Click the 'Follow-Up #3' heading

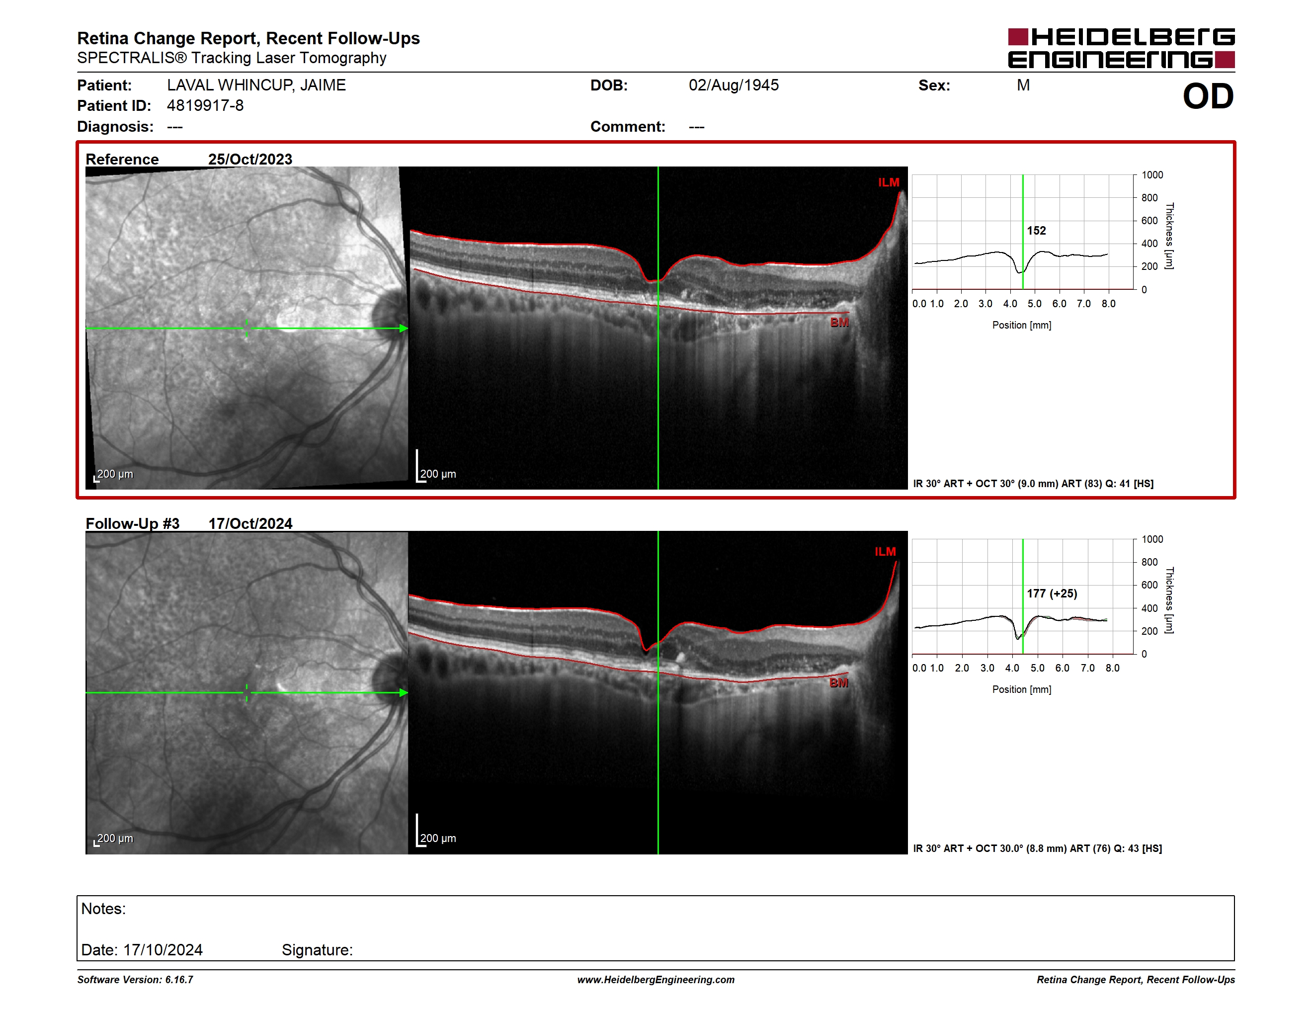[132, 523]
